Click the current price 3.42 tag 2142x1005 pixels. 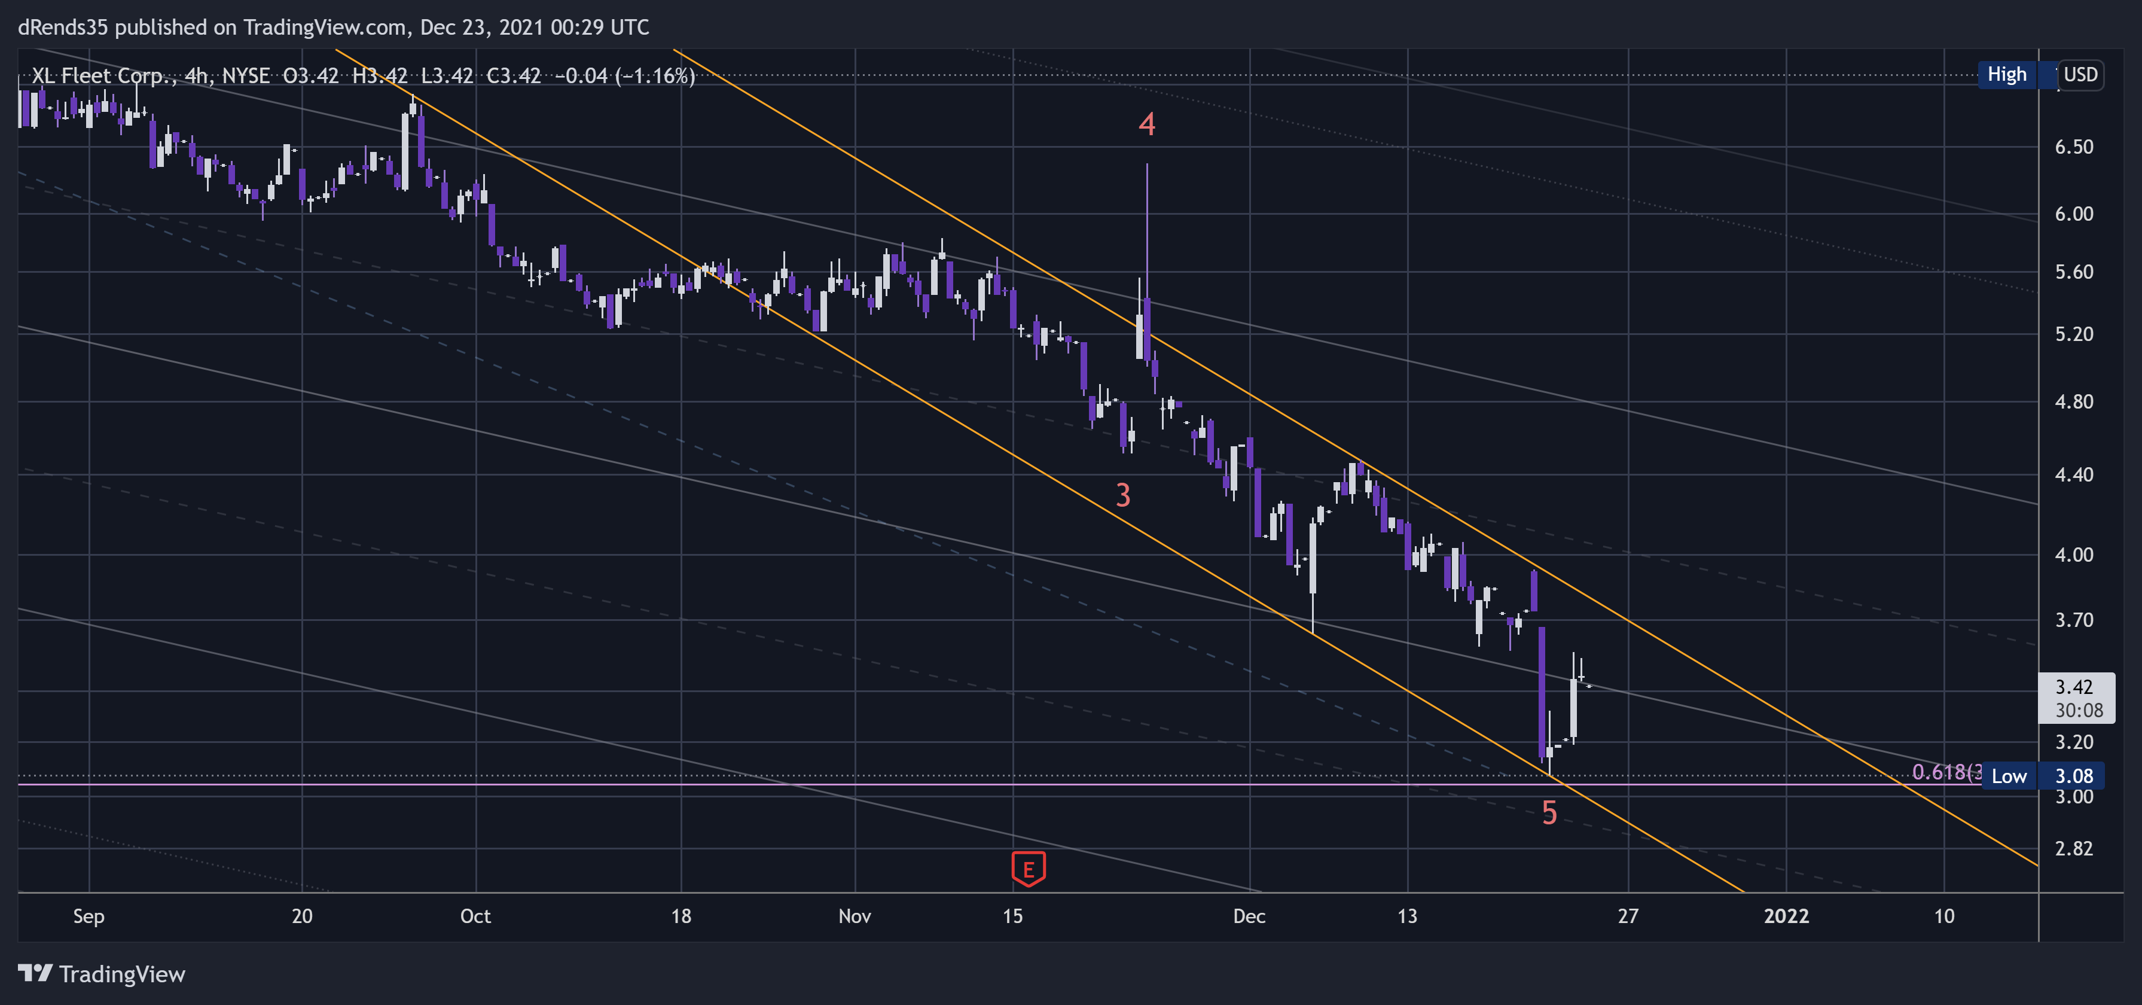click(x=2076, y=697)
